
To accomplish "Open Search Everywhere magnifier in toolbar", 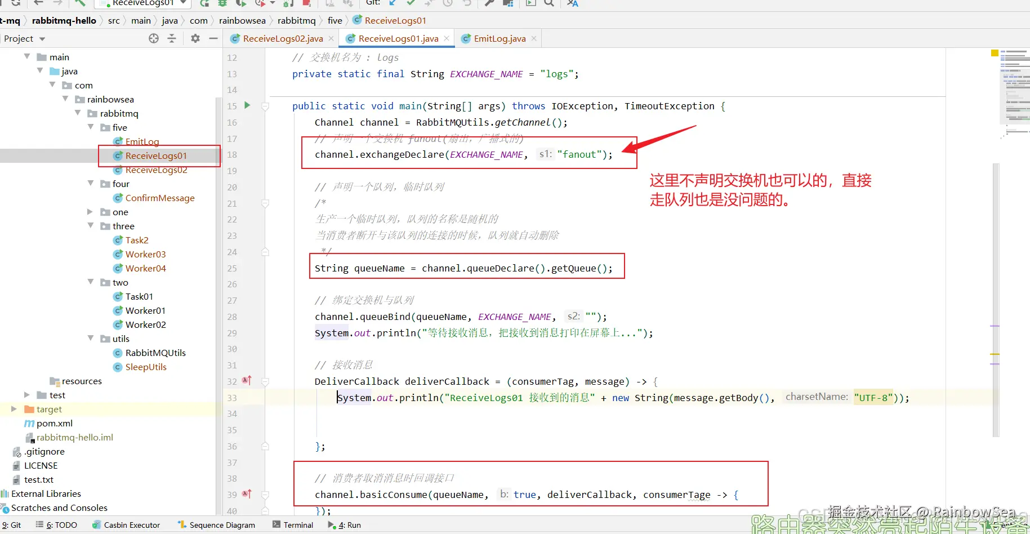I will point(549,3).
